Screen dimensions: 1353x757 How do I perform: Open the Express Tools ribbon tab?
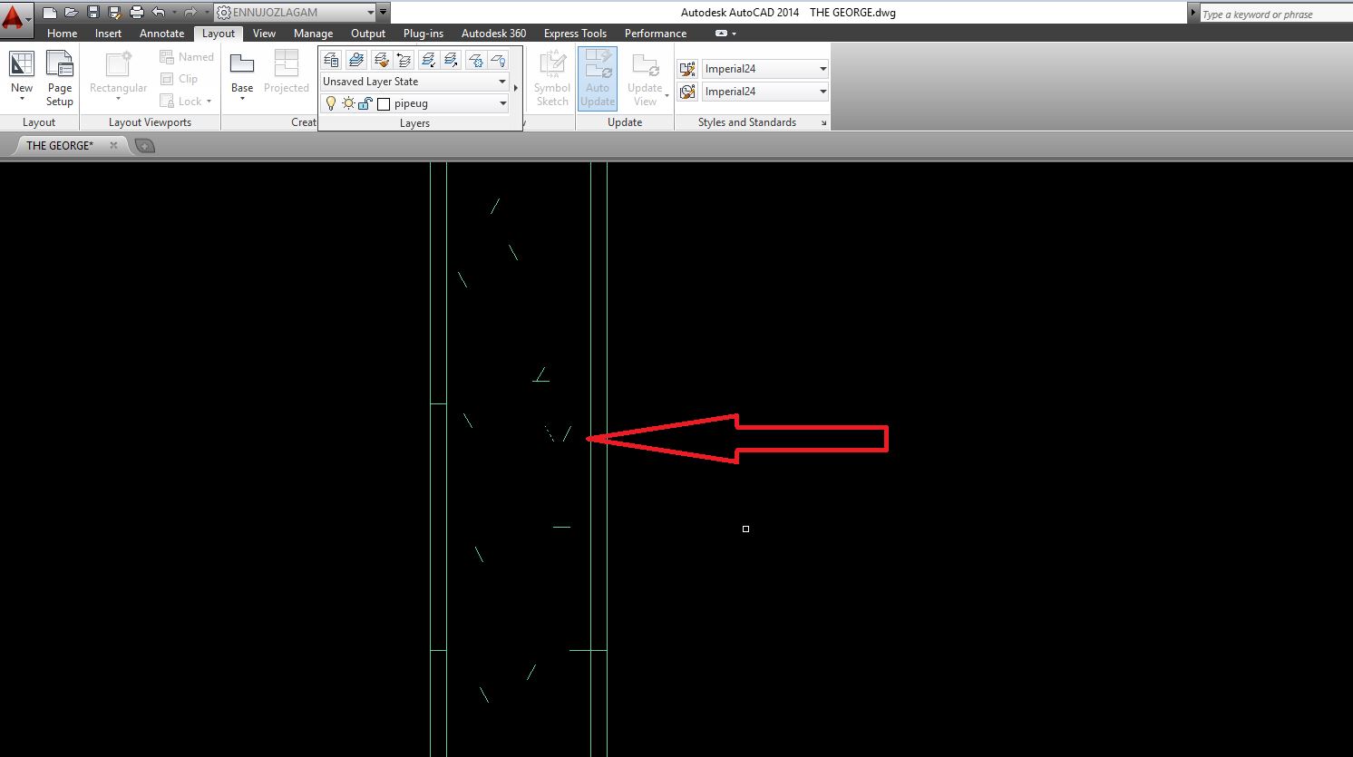click(575, 34)
